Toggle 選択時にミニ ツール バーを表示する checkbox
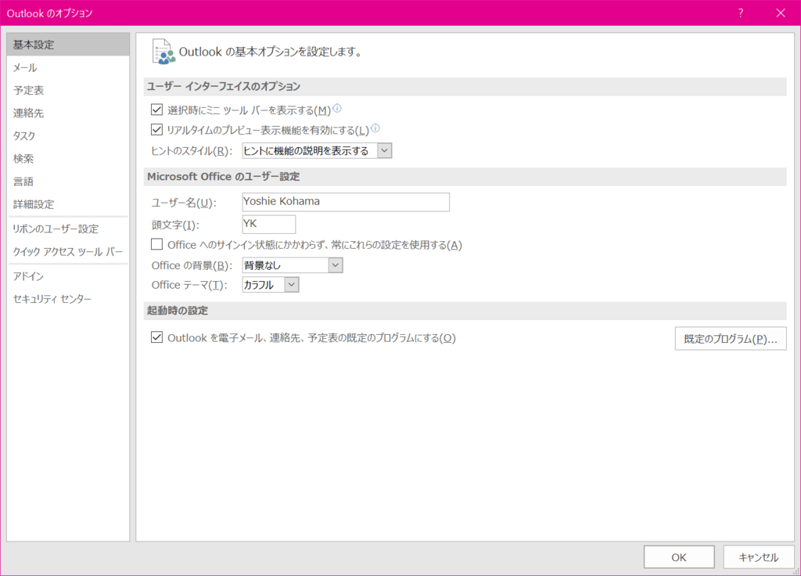The height and width of the screenshot is (576, 801). (156, 110)
